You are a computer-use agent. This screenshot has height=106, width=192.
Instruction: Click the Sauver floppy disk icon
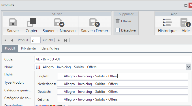pos(13,23)
